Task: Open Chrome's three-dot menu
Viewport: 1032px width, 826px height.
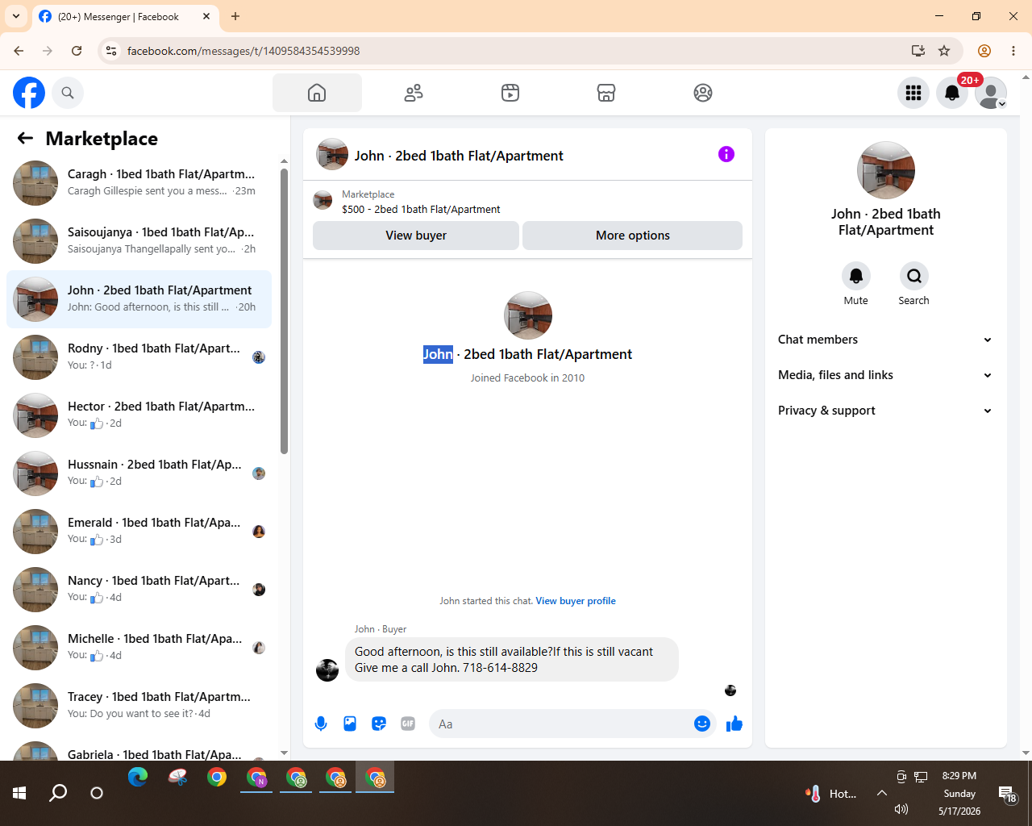Action: click(x=1013, y=51)
